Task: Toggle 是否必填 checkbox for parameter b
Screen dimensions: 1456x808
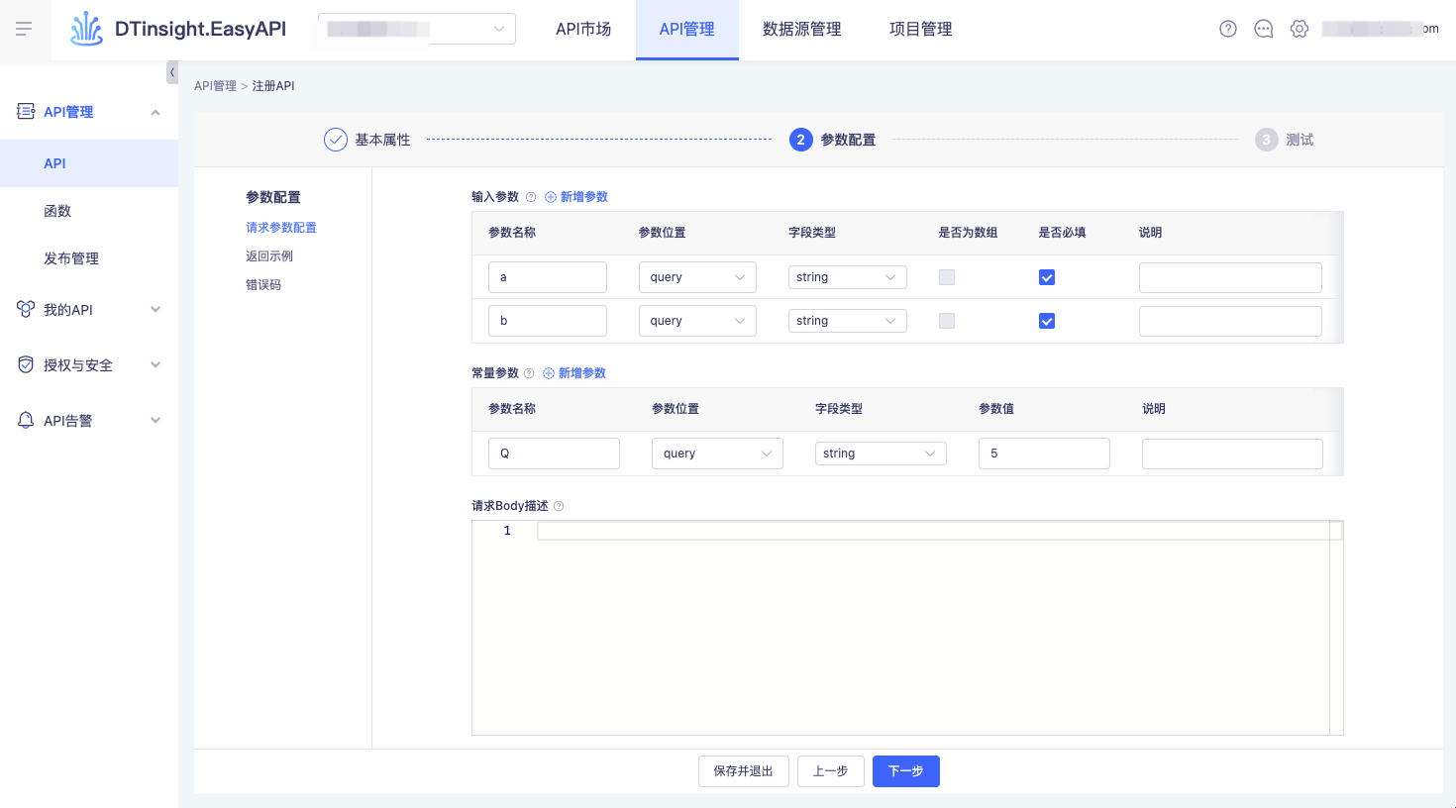Action: pyautogui.click(x=1047, y=321)
